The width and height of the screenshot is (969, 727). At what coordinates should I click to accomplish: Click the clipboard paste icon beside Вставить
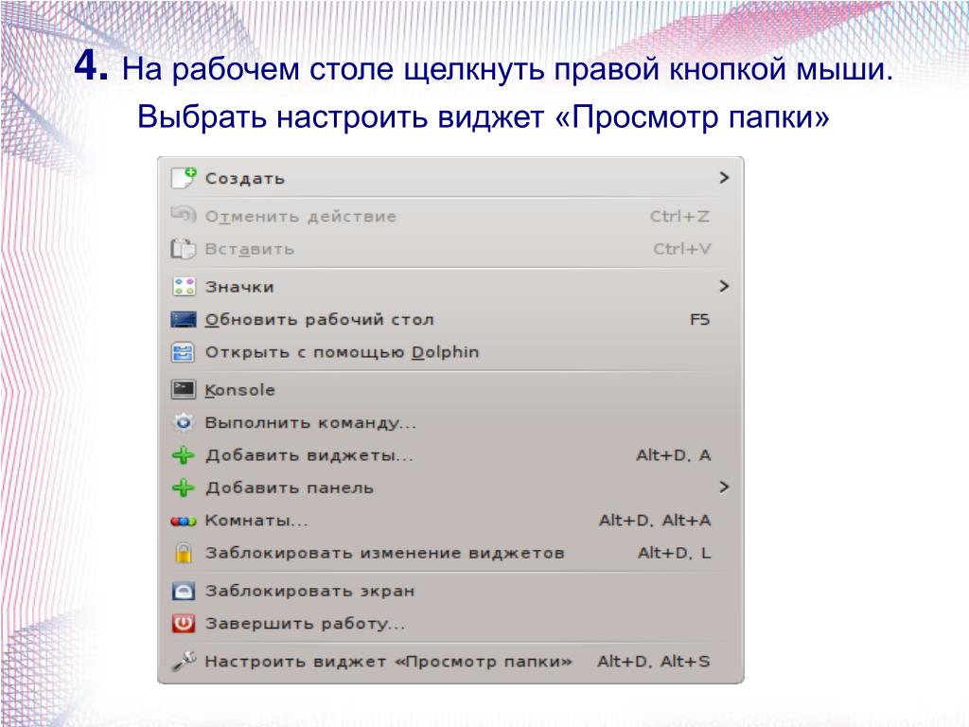point(184,249)
